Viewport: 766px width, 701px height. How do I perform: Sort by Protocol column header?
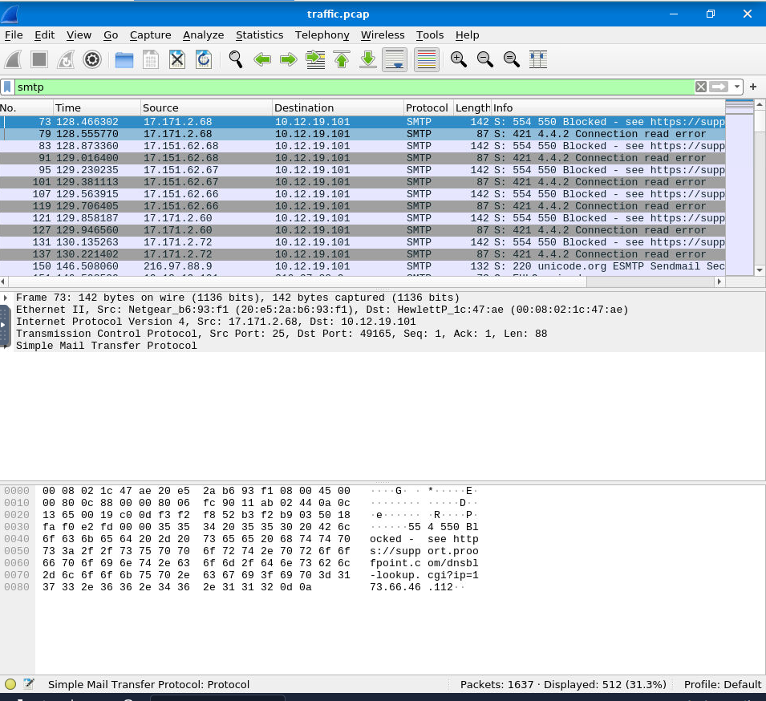point(428,108)
